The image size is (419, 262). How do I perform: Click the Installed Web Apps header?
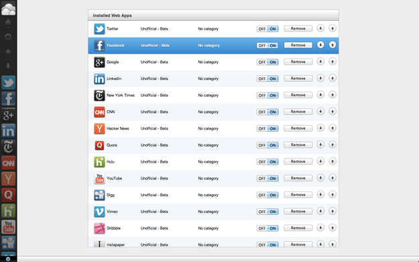click(112, 15)
